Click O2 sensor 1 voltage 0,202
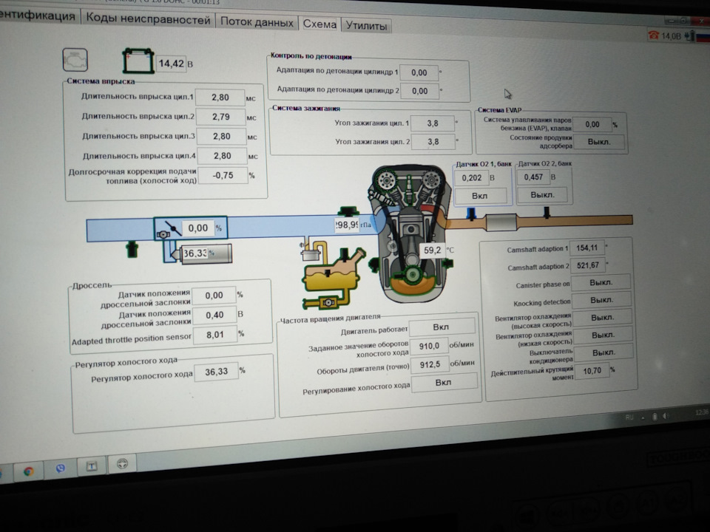Viewport: 710px width, 532px height. pyautogui.click(x=471, y=178)
